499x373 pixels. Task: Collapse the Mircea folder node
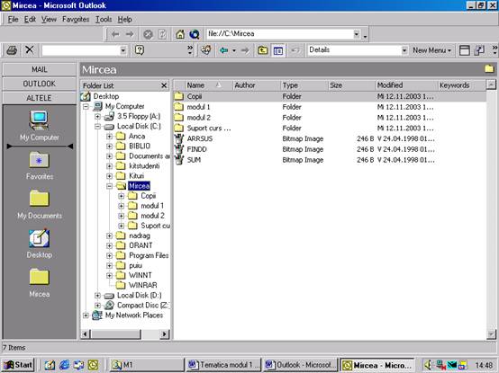click(x=110, y=186)
